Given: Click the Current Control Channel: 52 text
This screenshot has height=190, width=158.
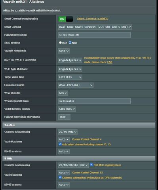Looking at the screenshot, I should [88, 173].
